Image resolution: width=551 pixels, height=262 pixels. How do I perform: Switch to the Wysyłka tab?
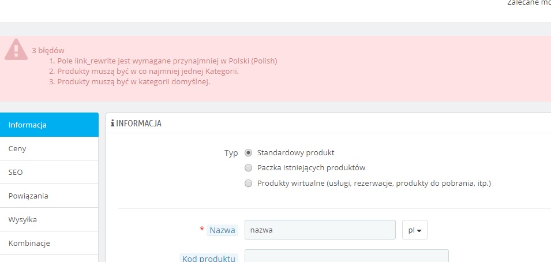pos(49,219)
